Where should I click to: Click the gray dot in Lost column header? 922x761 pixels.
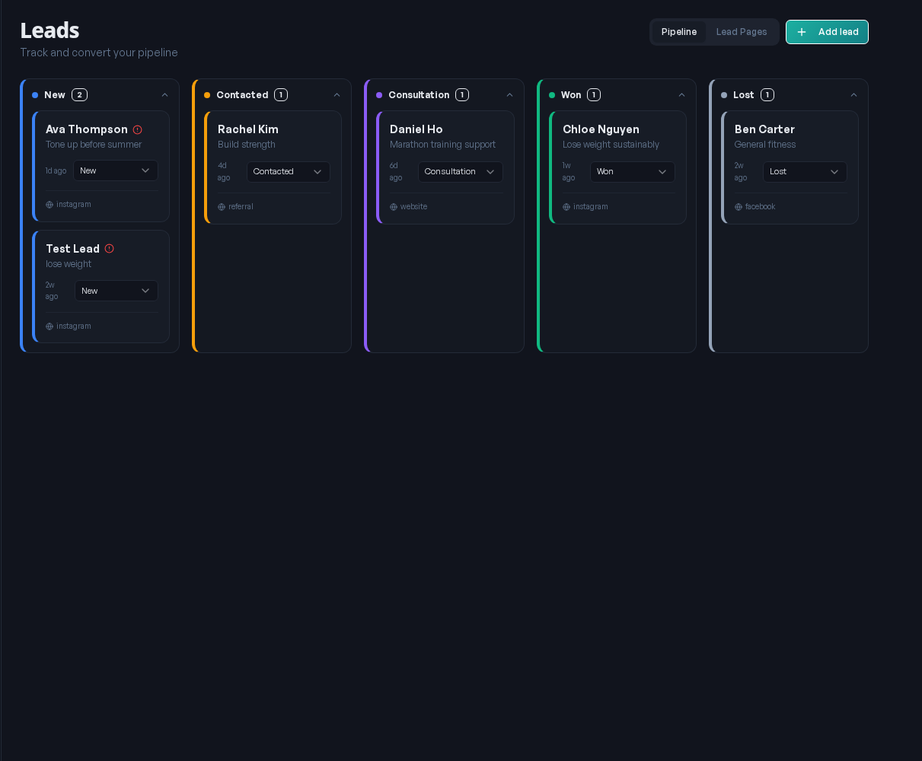(x=724, y=95)
